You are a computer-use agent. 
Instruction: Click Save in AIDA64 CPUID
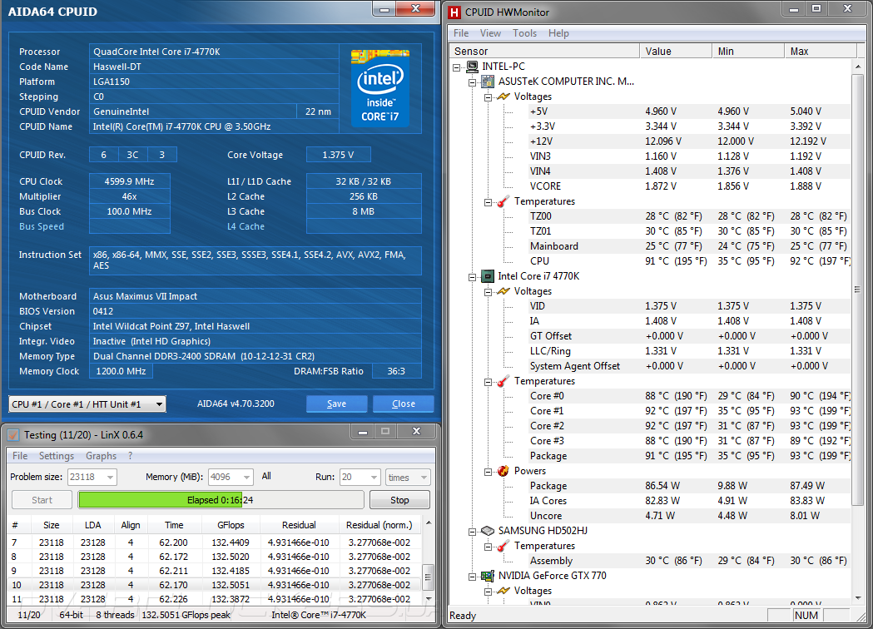pyautogui.click(x=336, y=404)
